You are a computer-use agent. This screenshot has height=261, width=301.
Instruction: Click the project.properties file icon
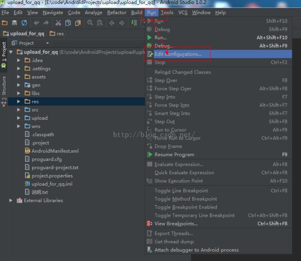[27, 176]
